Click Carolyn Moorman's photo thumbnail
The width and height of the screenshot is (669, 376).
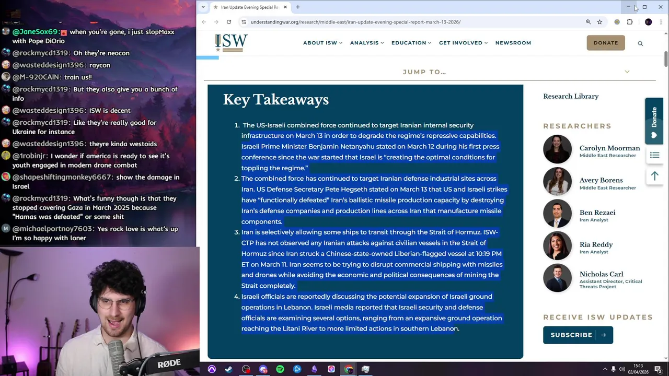tap(558, 149)
